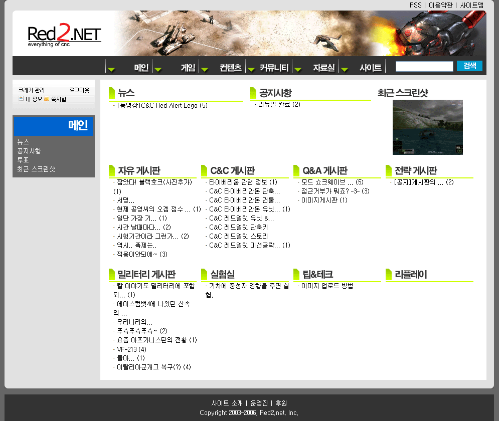This screenshot has height=421, width=499.
Task: Open the 컨텐츠 navigation menu
Action: (231, 68)
